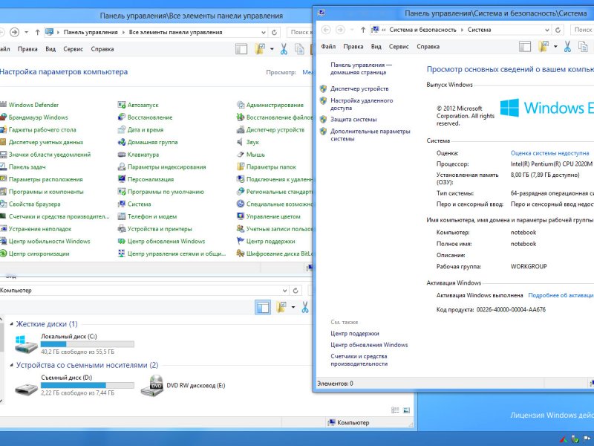Collapse Устройства со съемными носителями group
This screenshot has height=446, width=594.
coord(12,365)
